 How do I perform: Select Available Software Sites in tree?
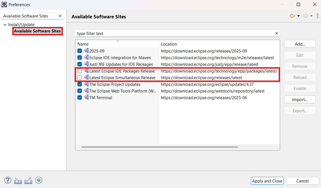click(x=37, y=31)
